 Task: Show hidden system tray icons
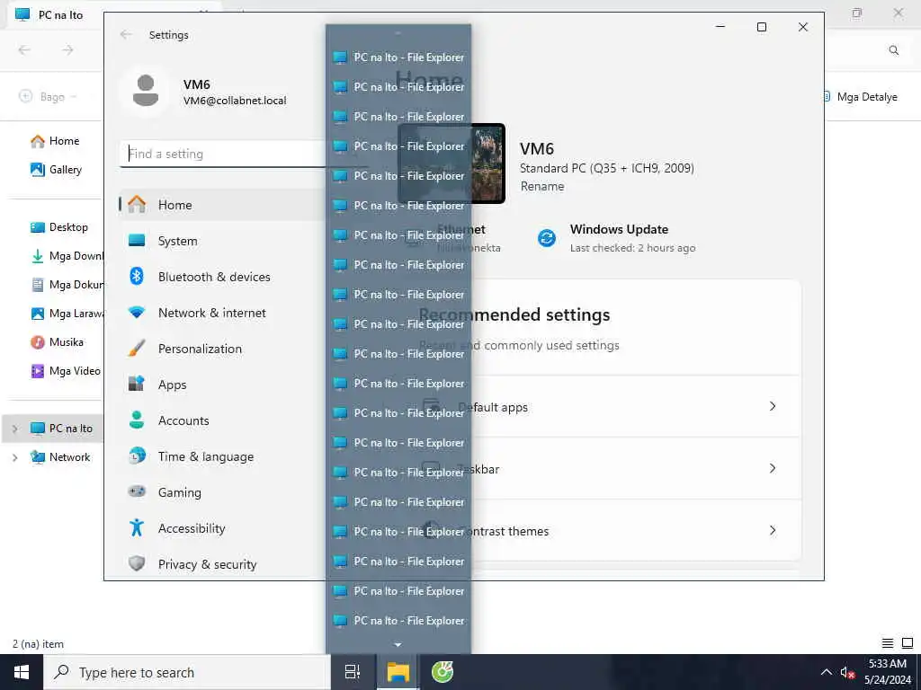tap(826, 672)
